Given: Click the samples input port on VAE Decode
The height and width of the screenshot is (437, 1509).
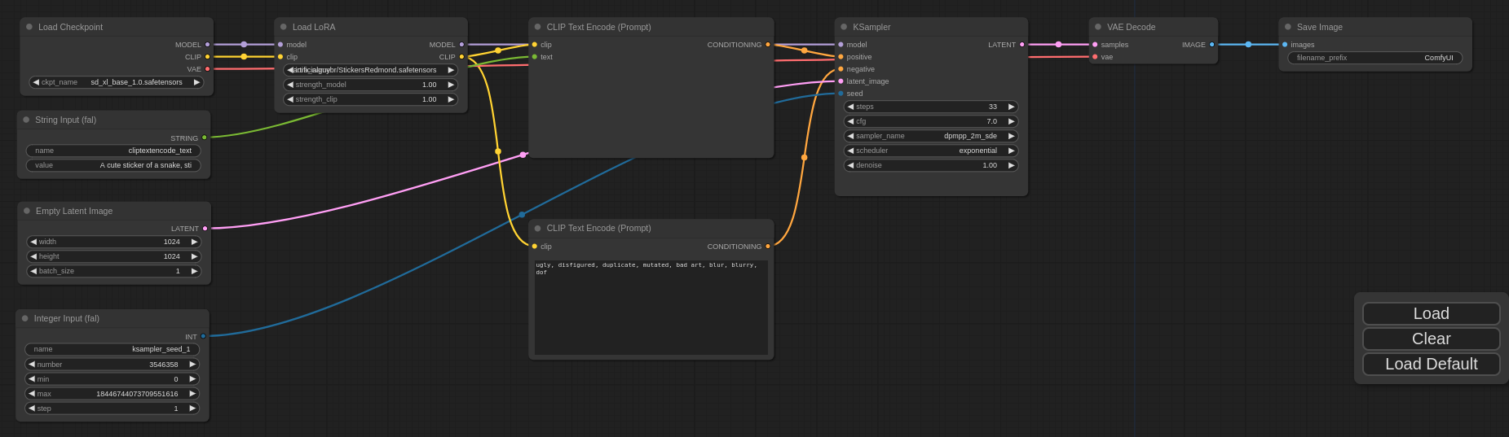Looking at the screenshot, I should point(1095,45).
